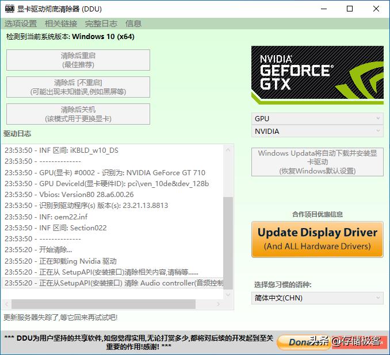Select log row 'Vbios: Version80 28.a6.00.26'

(x=112, y=195)
